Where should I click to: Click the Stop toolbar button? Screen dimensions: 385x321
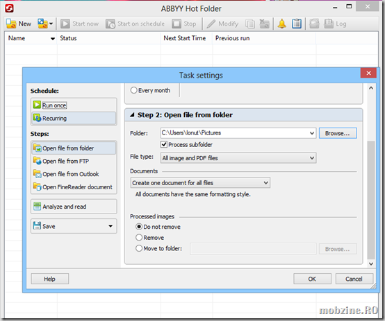[184, 24]
